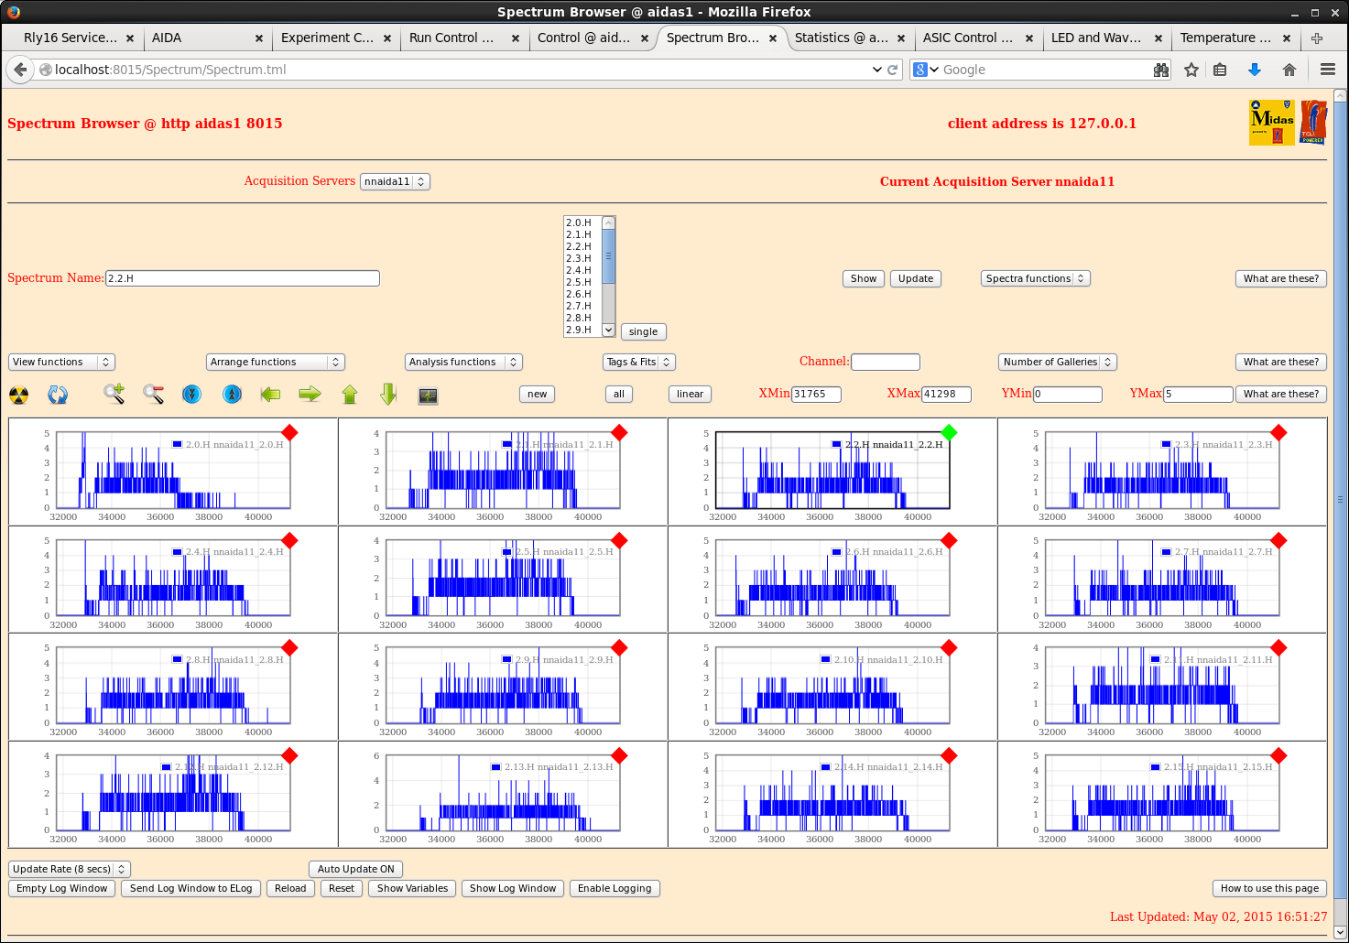Toggle the red diamond marker on spectrum 2.15.H
The width and height of the screenshot is (1349, 943).
pos(1278,755)
